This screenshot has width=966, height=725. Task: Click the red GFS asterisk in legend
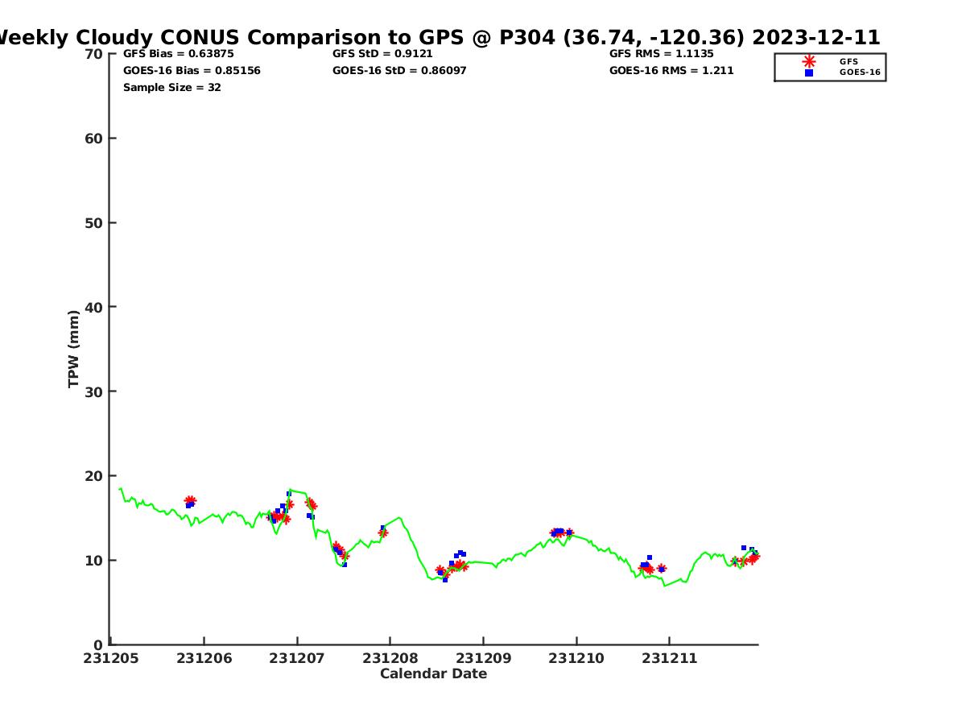click(x=809, y=62)
